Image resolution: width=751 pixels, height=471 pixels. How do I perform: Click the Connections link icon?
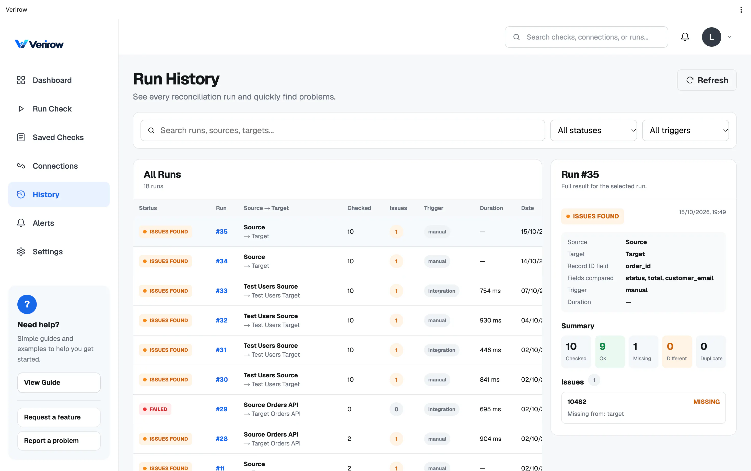click(x=21, y=166)
